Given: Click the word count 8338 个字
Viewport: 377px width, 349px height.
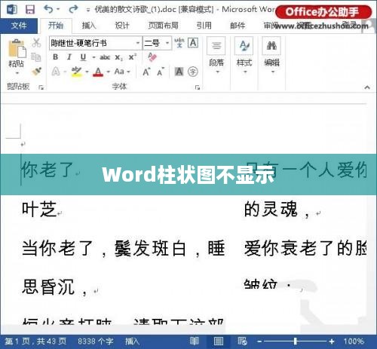Looking at the screenshot, I should 95,341.
